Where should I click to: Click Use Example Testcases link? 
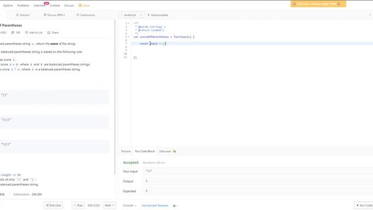click(155, 205)
